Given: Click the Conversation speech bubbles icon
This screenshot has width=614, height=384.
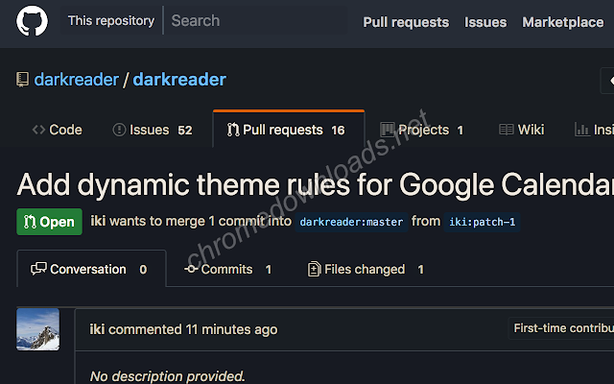Looking at the screenshot, I should [x=38, y=269].
